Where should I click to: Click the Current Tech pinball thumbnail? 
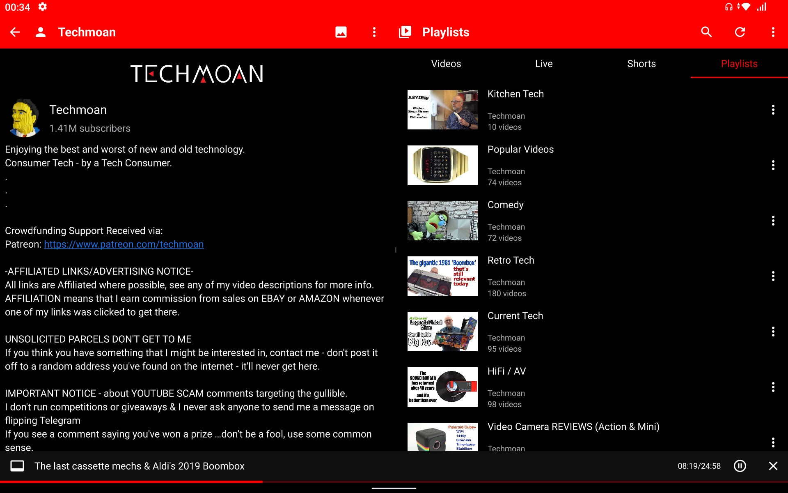click(x=442, y=332)
